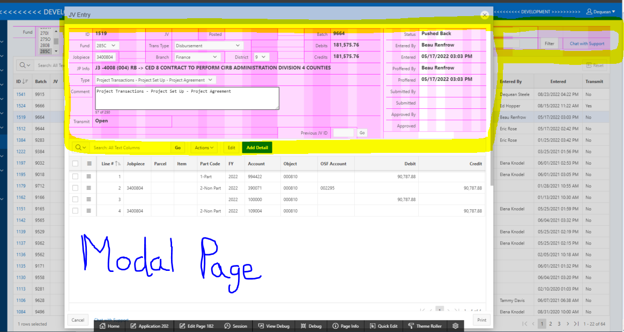Image resolution: width=624 pixels, height=332 pixels.
Task: Open the Theme Roller tool
Action: [x=425, y=326]
